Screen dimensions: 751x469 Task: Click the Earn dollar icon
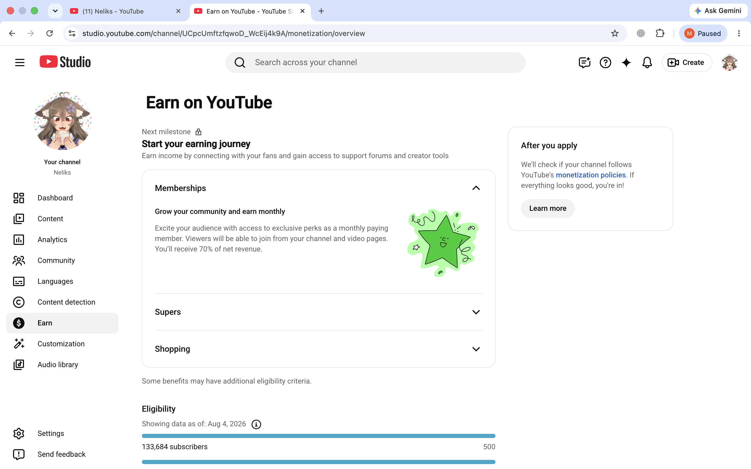coord(19,323)
